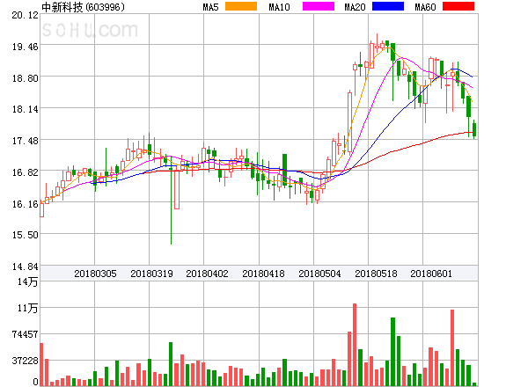Click the MA10 legend label
This screenshot has height=387, width=528.
tap(279, 7)
